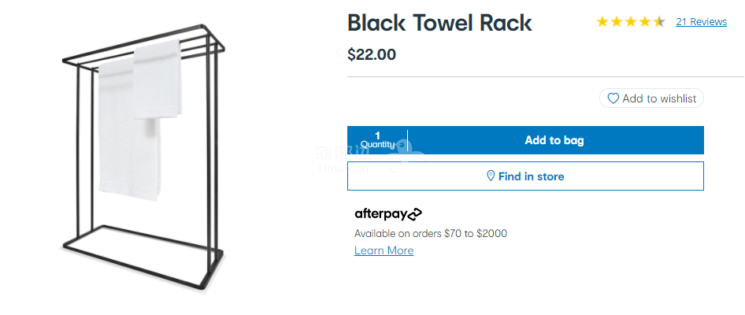Click the Afterpay availability text
Image resolution: width=745 pixels, height=315 pixels.
431,233
